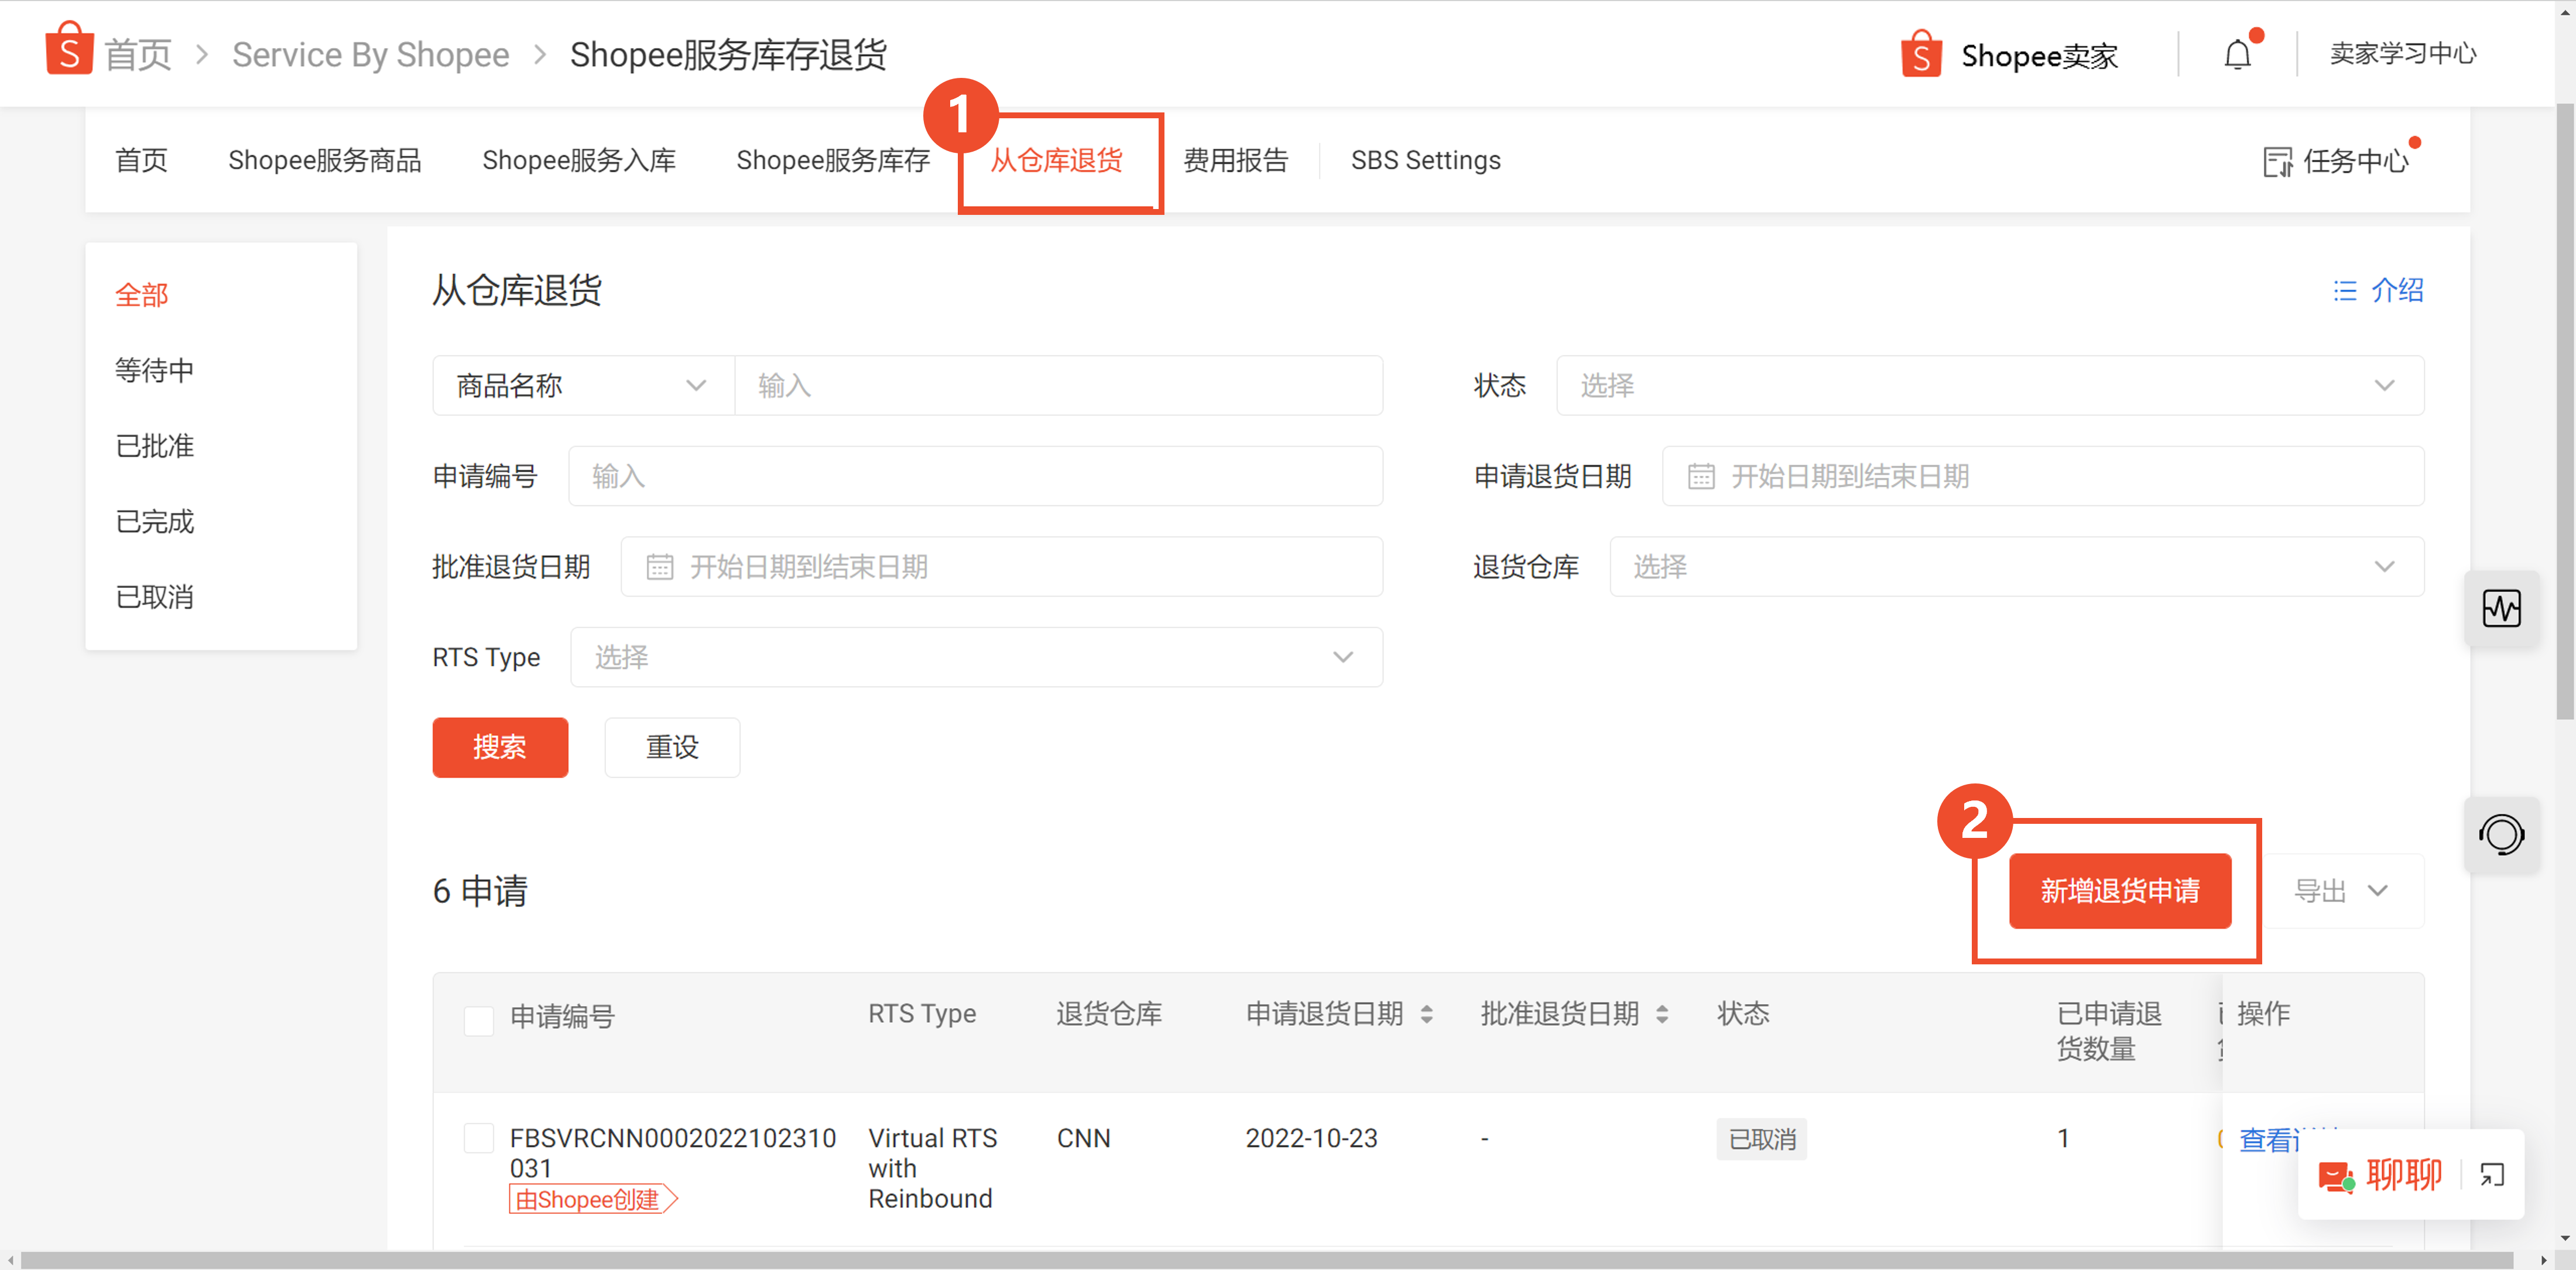Click the Shopee卖家 logo icon
This screenshot has height=1270, width=2576.
point(1921,54)
